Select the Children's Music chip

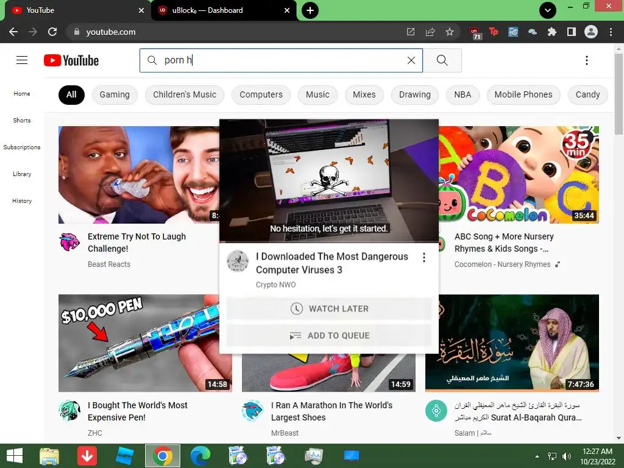pyautogui.click(x=185, y=94)
